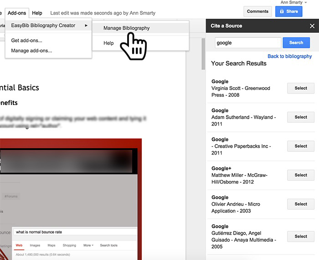Click 'Google+' result title
319x260 pixels.
coord(221,169)
